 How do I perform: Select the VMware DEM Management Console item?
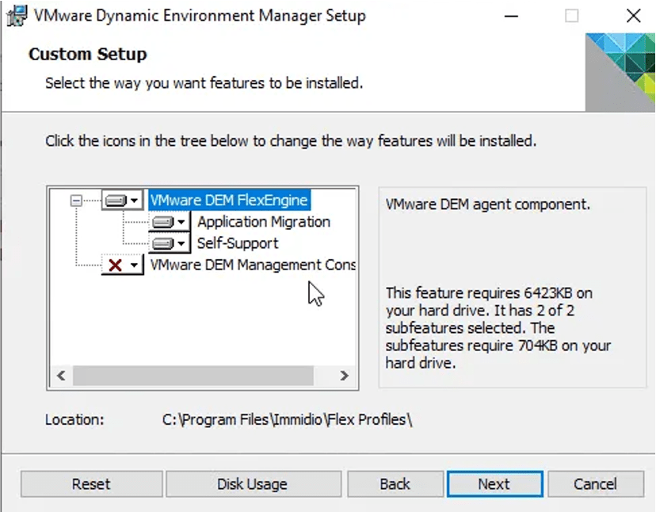(x=253, y=265)
